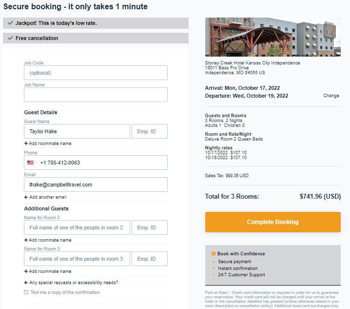Click the Job Code optional field

pyautogui.click(x=96, y=73)
